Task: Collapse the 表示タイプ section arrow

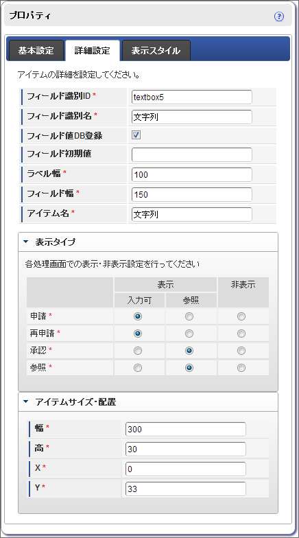Action: (26, 242)
